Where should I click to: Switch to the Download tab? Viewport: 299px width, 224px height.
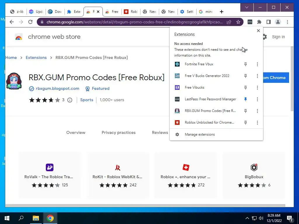[x=55, y=12]
